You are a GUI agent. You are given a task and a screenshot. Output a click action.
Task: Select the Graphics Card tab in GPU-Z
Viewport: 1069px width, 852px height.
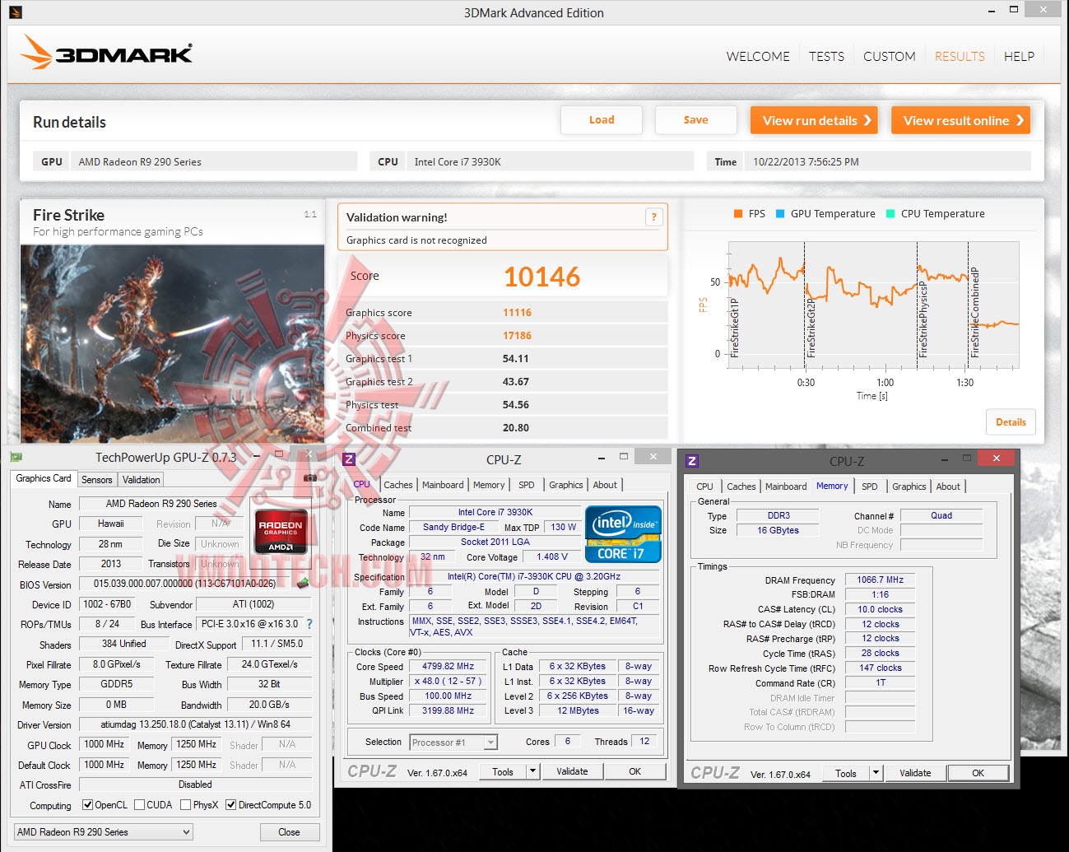click(44, 478)
